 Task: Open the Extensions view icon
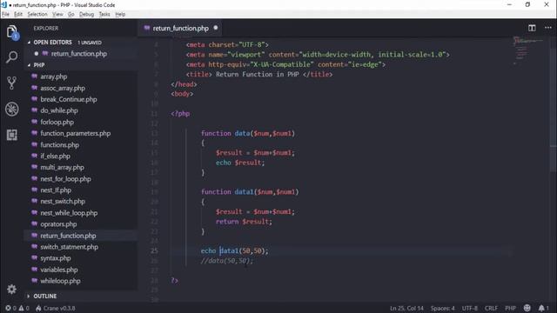[x=11, y=135]
